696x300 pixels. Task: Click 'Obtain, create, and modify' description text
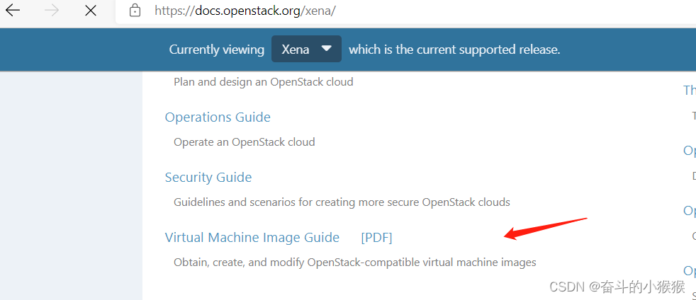point(354,262)
